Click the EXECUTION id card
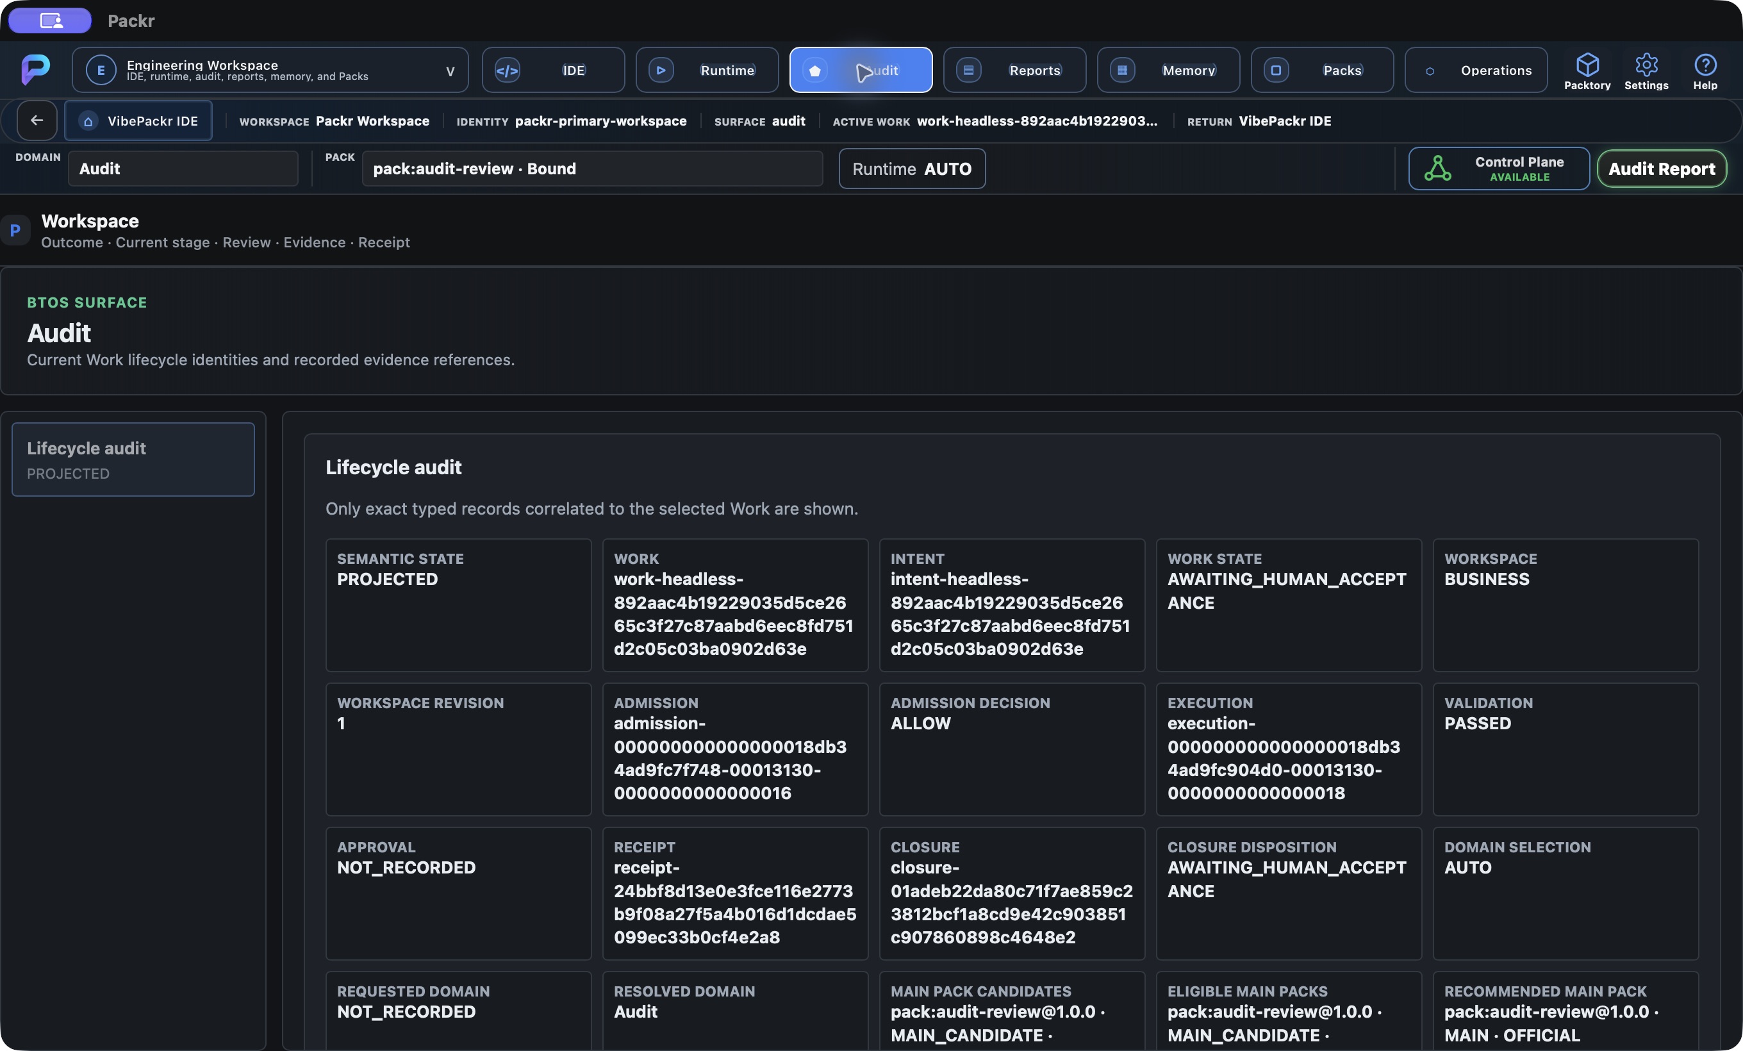The width and height of the screenshot is (1743, 1051). [1289, 750]
